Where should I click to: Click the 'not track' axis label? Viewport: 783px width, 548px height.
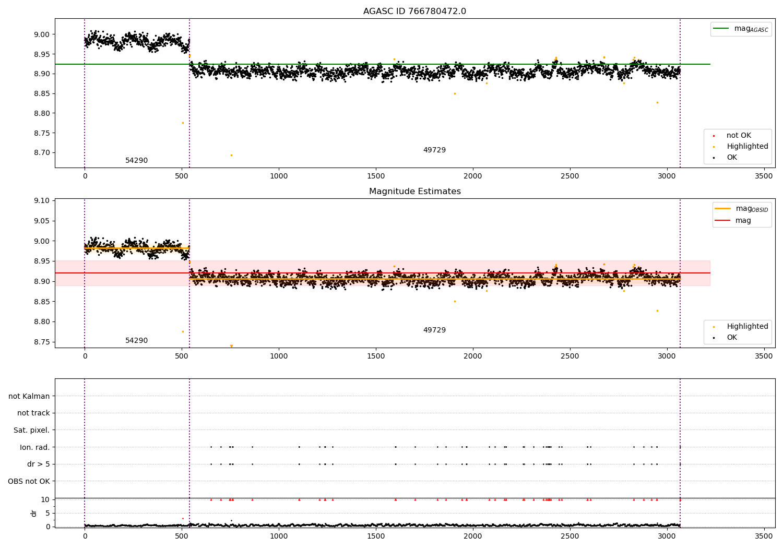(x=33, y=413)
